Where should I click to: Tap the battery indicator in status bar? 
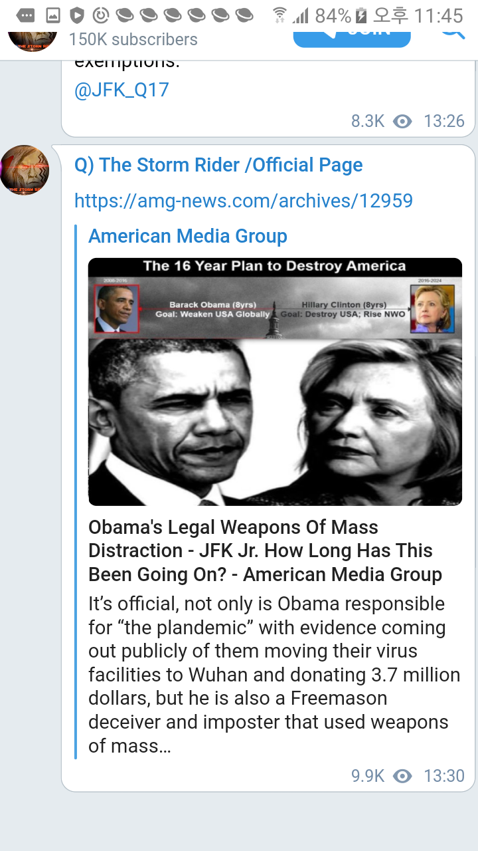point(361,15)
